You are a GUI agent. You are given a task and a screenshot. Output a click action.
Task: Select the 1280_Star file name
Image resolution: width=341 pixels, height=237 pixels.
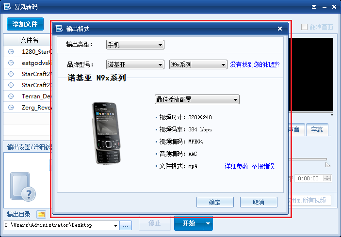tap(36, 52)
